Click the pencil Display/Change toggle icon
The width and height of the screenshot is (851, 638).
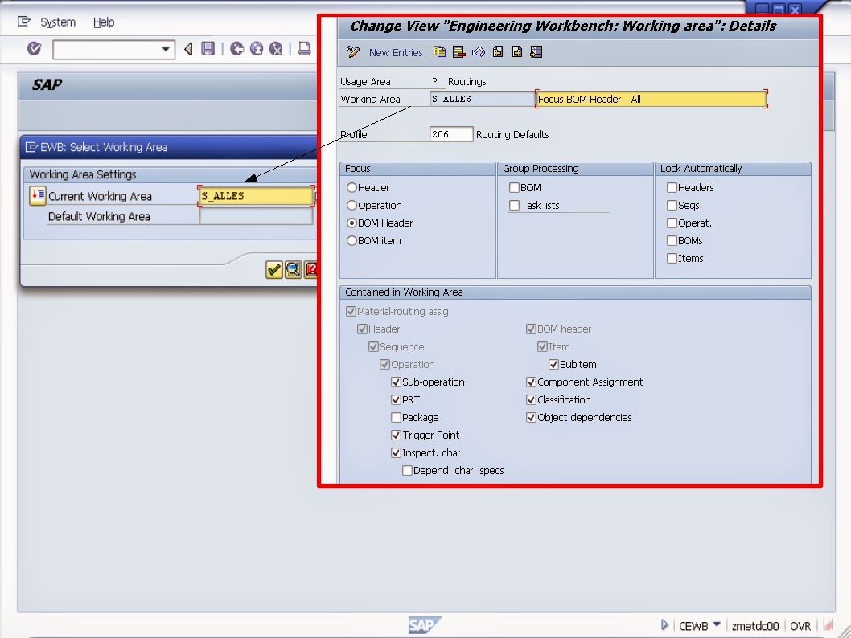(x=352, y=52)
